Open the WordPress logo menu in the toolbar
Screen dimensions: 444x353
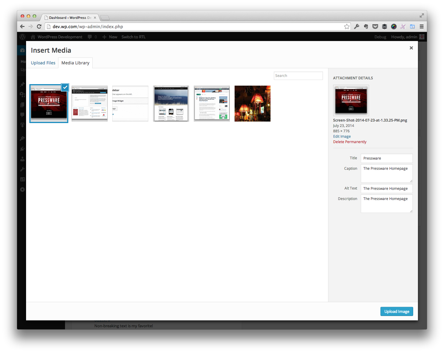coord(22,37)
